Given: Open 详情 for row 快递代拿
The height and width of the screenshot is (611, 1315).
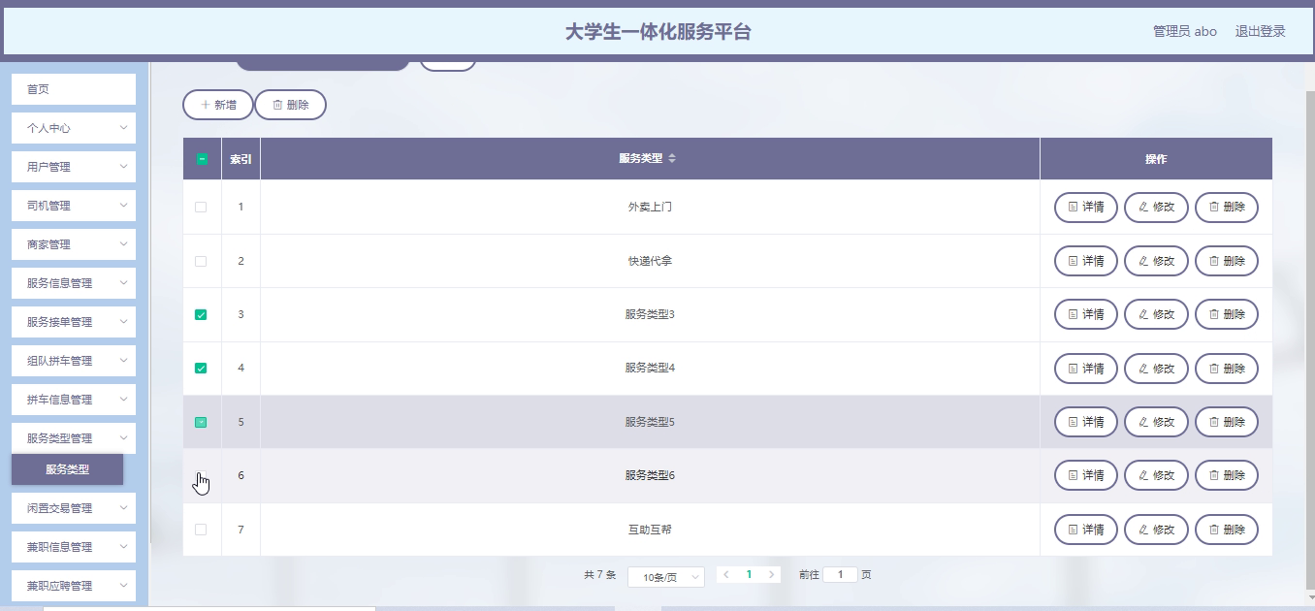Looking at the screenshot, I should (1086, 261).
